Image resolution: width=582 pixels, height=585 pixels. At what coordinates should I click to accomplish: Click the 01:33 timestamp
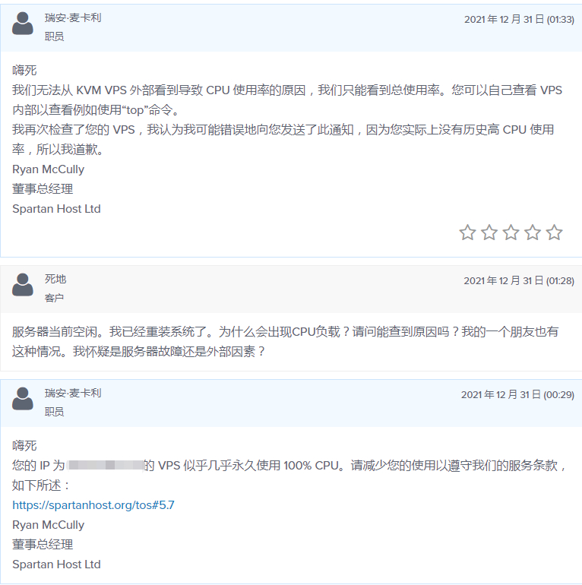pyautogui.click(x=519, y=20)
